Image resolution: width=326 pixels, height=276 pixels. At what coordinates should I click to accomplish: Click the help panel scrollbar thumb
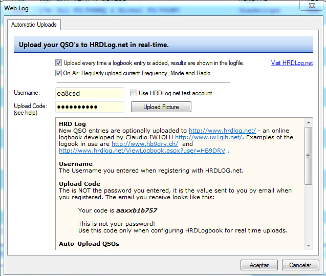coord(309,156)
